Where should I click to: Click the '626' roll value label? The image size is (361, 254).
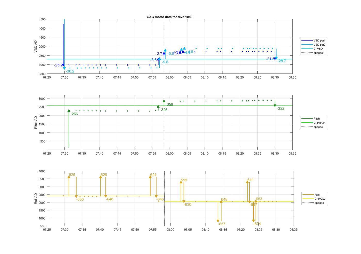(104, 175)
